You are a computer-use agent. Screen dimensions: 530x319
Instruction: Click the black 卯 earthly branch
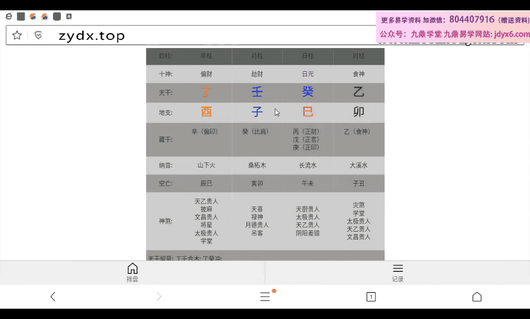pos(359,112)
